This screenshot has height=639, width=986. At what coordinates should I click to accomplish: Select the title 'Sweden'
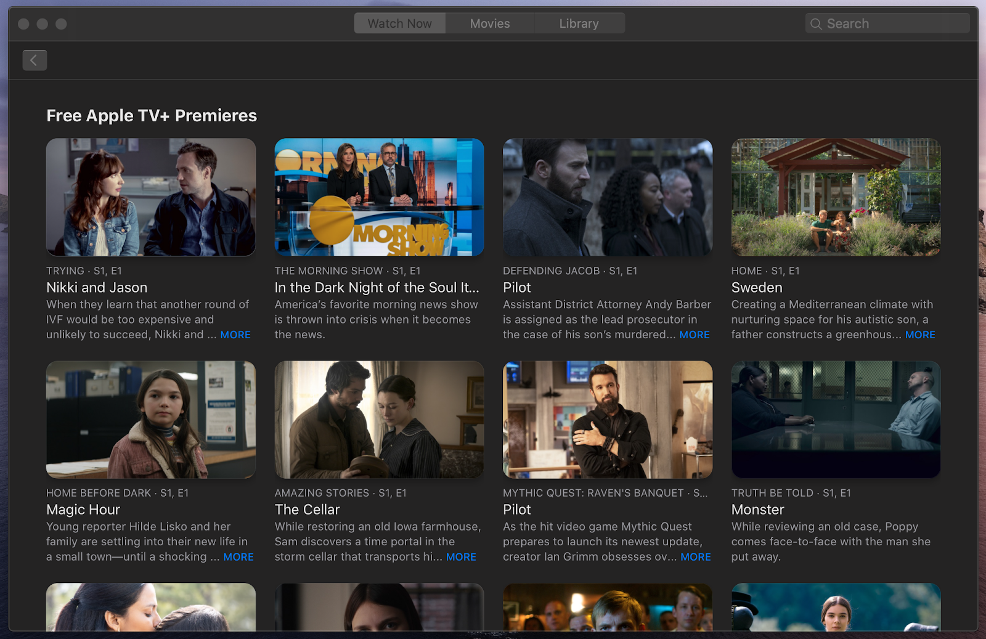(757, 288)
